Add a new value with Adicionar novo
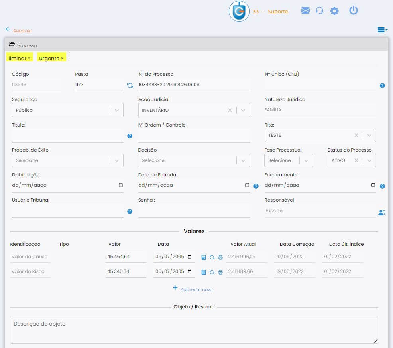This screenshot has height=348, width=393. pyautogui.click(x=193, y=289)
